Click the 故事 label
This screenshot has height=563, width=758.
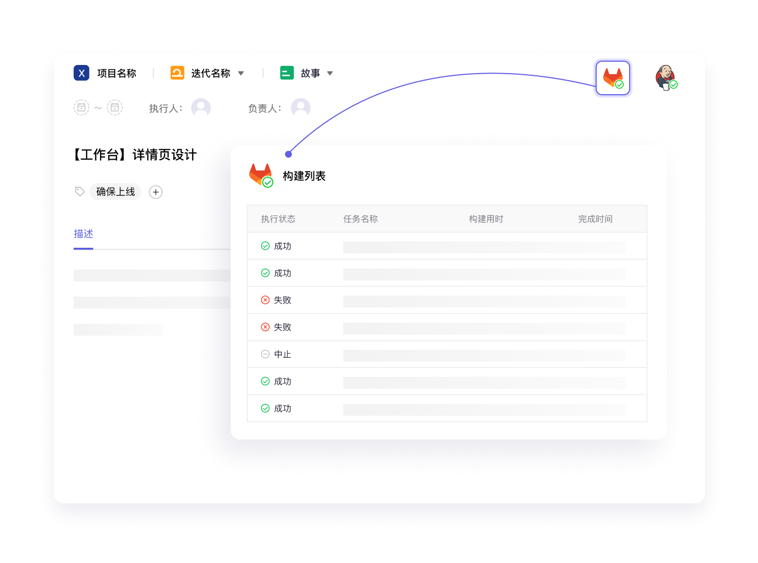point(310,73)
